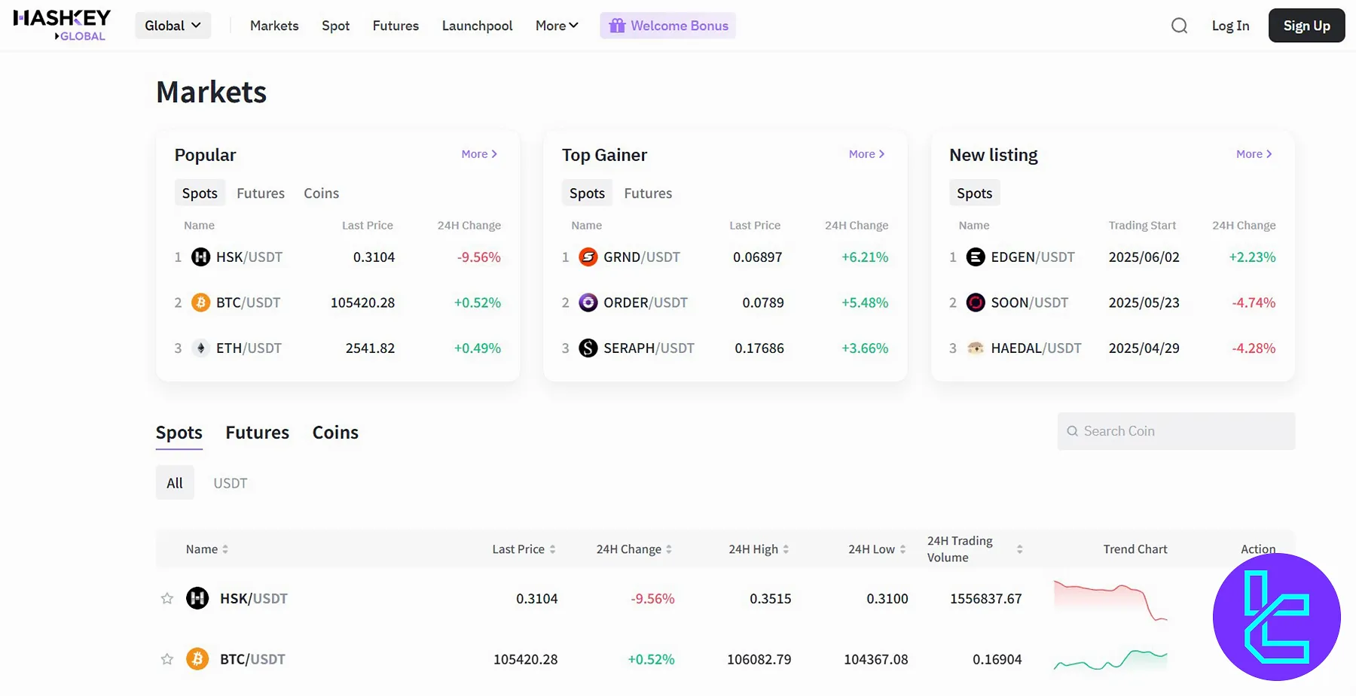Click the gift icon on Welcome Bonus
The width and height of the screenshot is (1356, 696).
617,26
